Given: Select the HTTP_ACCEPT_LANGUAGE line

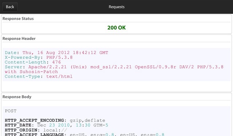Looking at the screenshot, I should coord(84,135).
